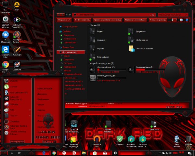Open the notification center icon
This screenshot has height=156, width=195.
[189, 153]
